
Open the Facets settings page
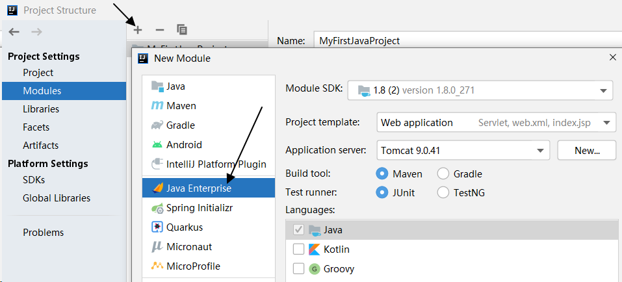[36, 127]
